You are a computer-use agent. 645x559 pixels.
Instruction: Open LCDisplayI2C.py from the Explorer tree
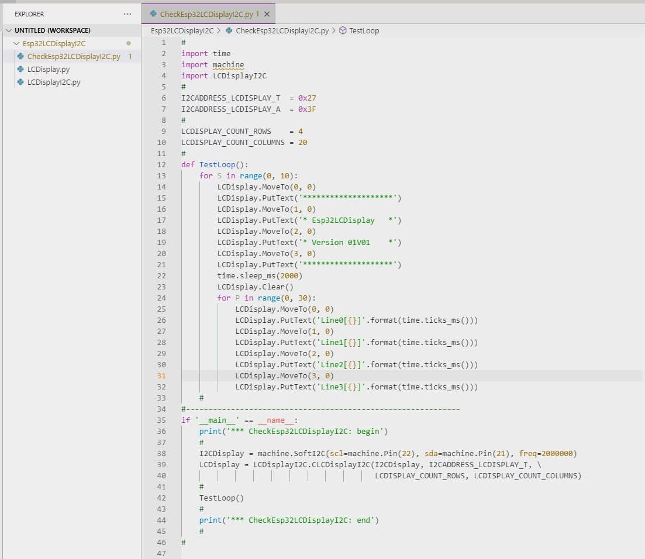click(54, 82)
